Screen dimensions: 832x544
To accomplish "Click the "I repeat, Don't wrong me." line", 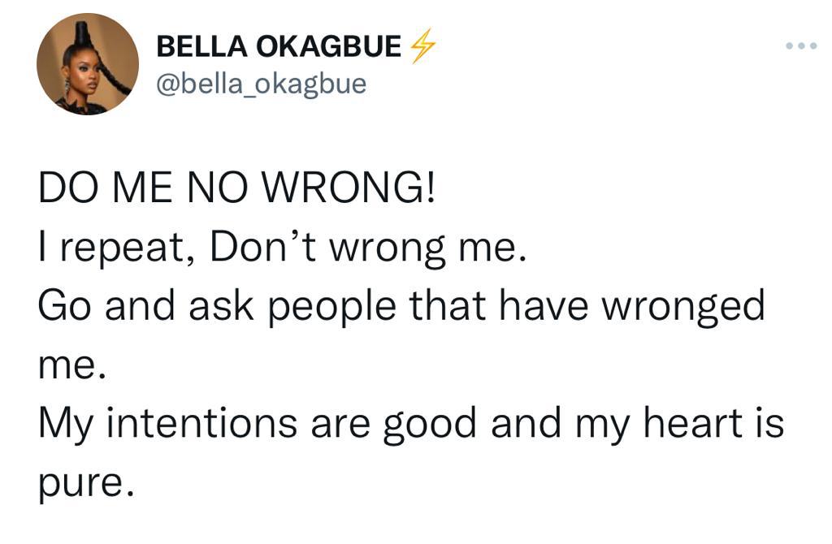I will click(283, 248).
